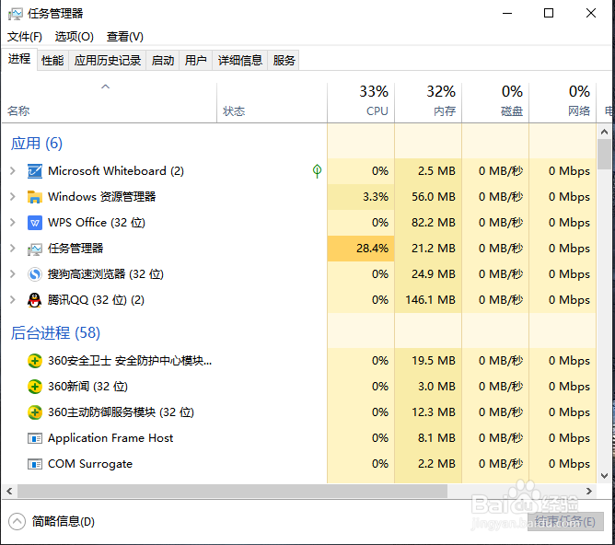Click the Task Manager title bar icon
Viewport: 615px width, 545px height.
pyautogui.click(x=16, y=14)
